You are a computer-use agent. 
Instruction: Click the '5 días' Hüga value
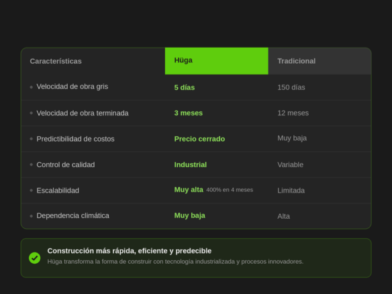185,87
